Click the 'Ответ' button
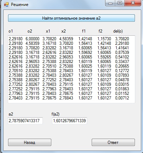The width and height of the screenshot is (143, 153). [x=113, y=142]
